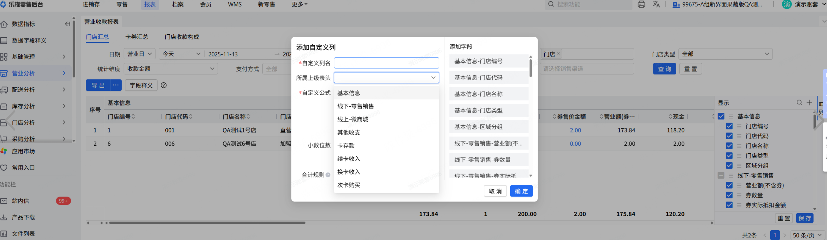The height and width of the screenshot is (240, 827).
Task: Open 文件列表 icon in sidebar
Action: pyautogui.click(x=4, y=234)
